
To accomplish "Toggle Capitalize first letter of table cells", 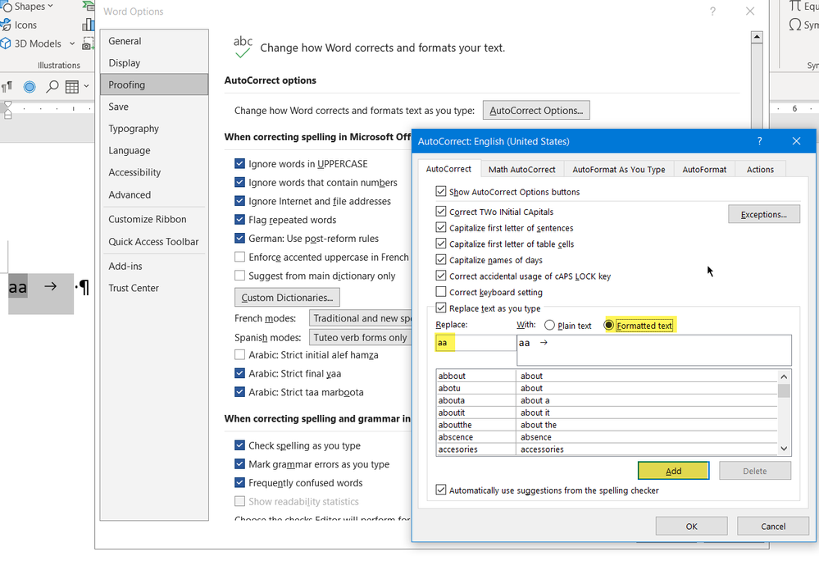I will pyautogui.click(x=441, y=244).
